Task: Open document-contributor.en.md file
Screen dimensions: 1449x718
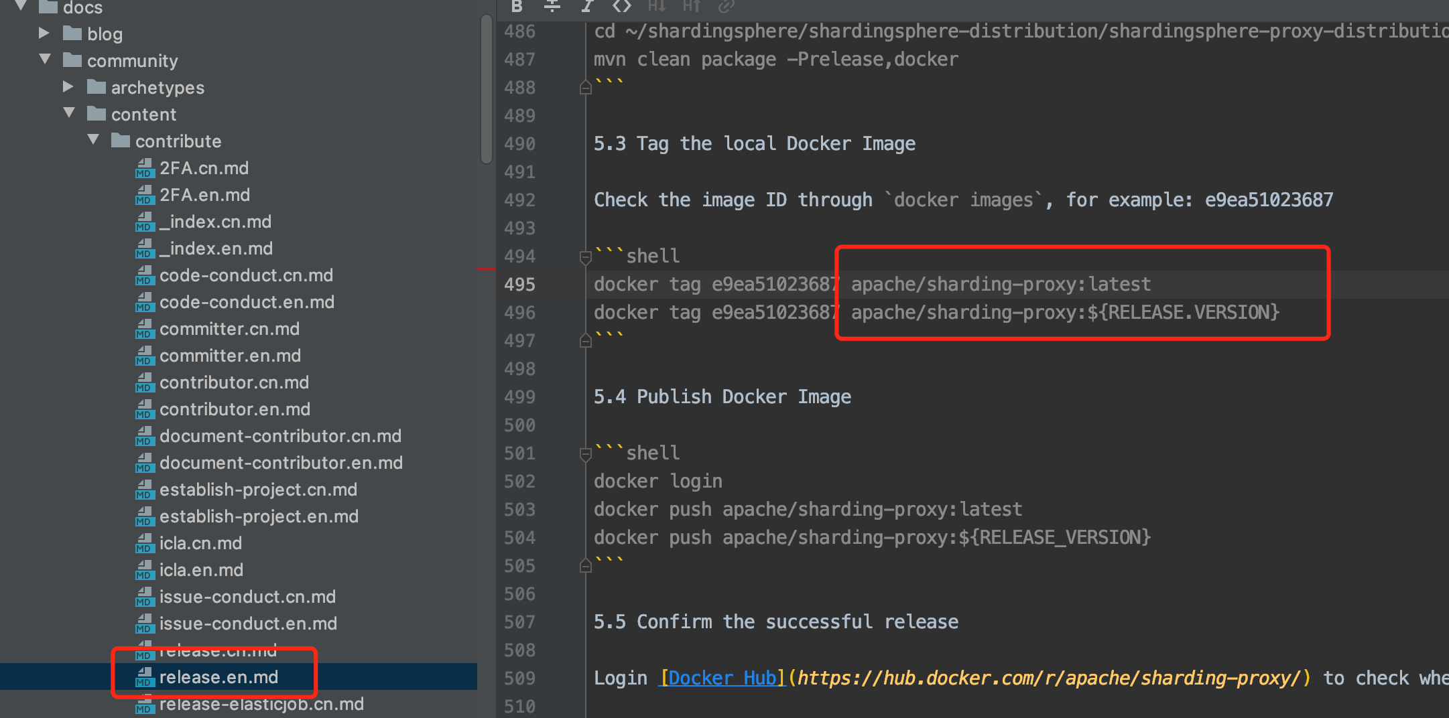Action: (281, 463)
